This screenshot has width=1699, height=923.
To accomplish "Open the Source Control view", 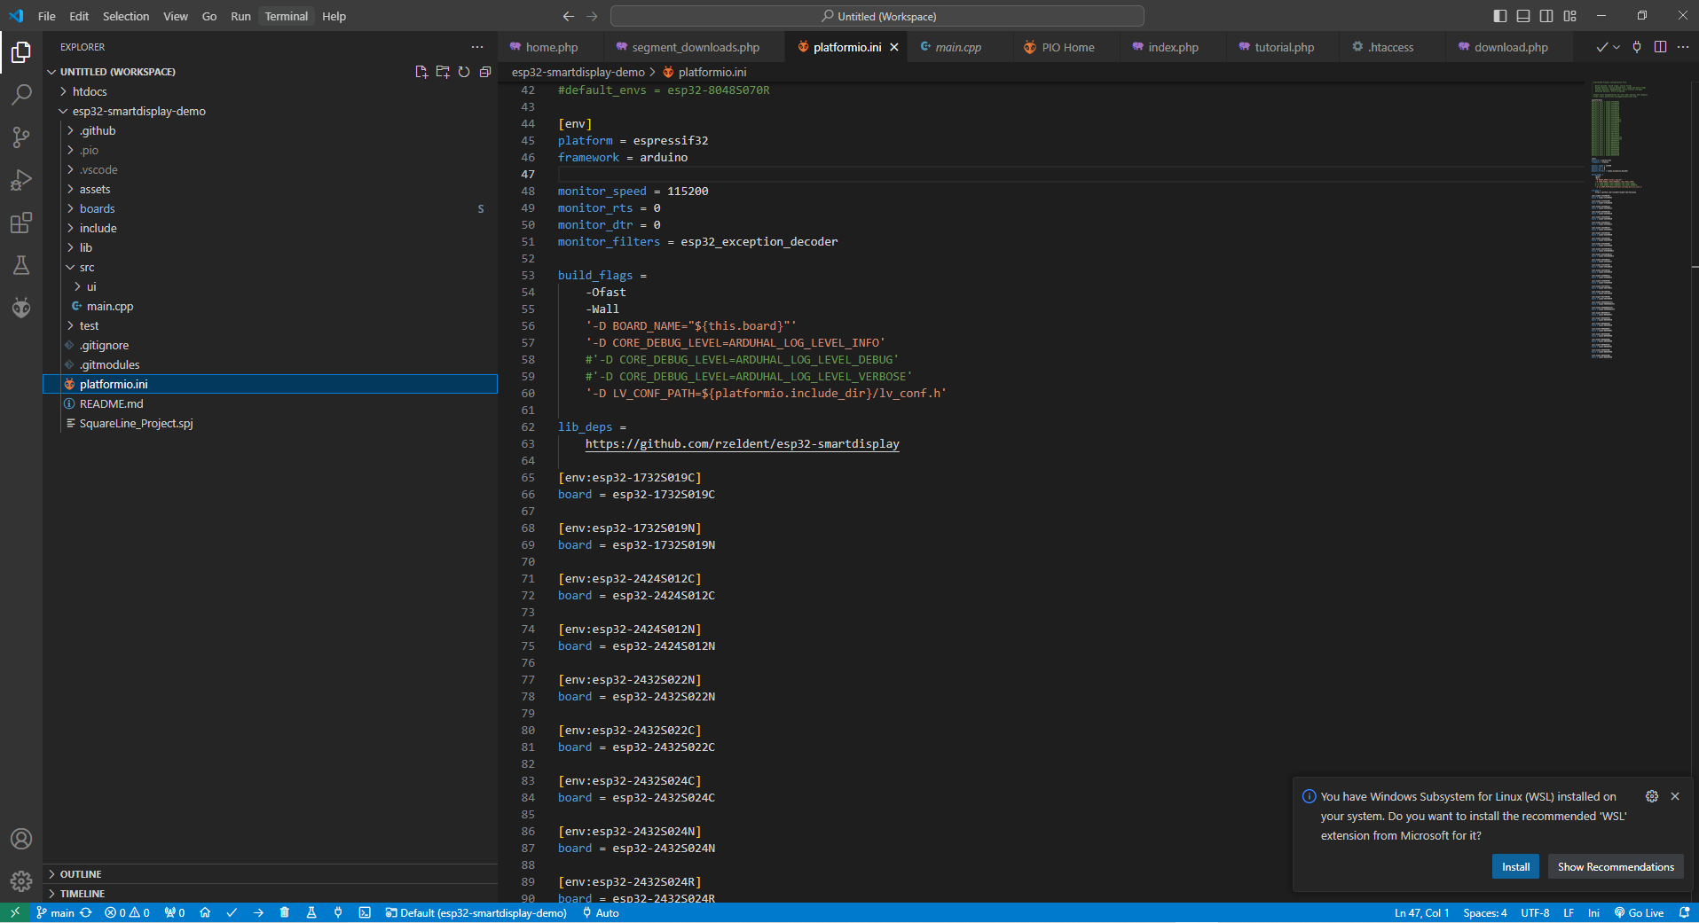I will point(21,137).
